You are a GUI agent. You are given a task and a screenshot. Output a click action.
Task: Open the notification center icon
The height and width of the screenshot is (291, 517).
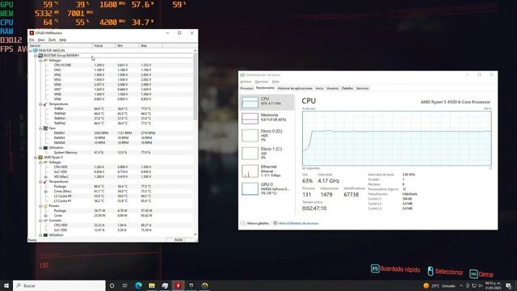509,285
